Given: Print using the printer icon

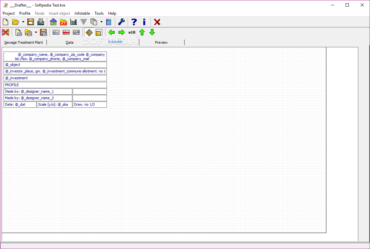Looking at the screenshot, I should click(41, 22).
